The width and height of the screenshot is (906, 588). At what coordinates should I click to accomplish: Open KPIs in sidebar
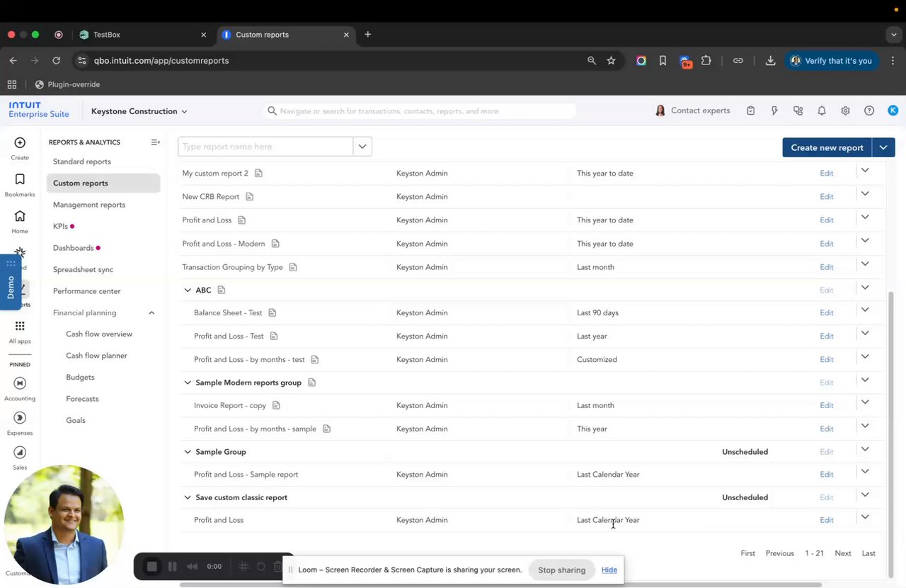click(60, 227)
